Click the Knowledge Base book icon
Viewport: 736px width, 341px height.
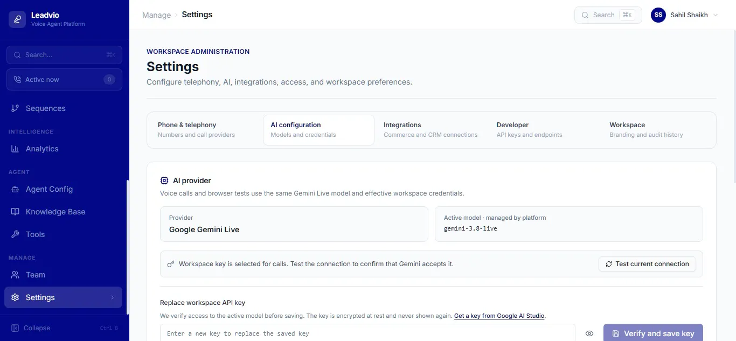click(15, 212)
